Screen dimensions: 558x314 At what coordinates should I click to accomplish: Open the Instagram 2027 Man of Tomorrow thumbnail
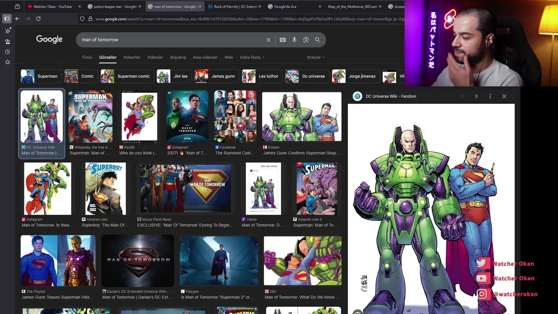tap(187, 116)
